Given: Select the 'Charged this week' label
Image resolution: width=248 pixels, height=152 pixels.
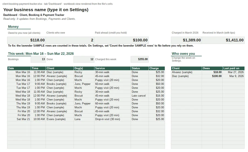Looking at the screenshot, I should (x=106, y=59).
